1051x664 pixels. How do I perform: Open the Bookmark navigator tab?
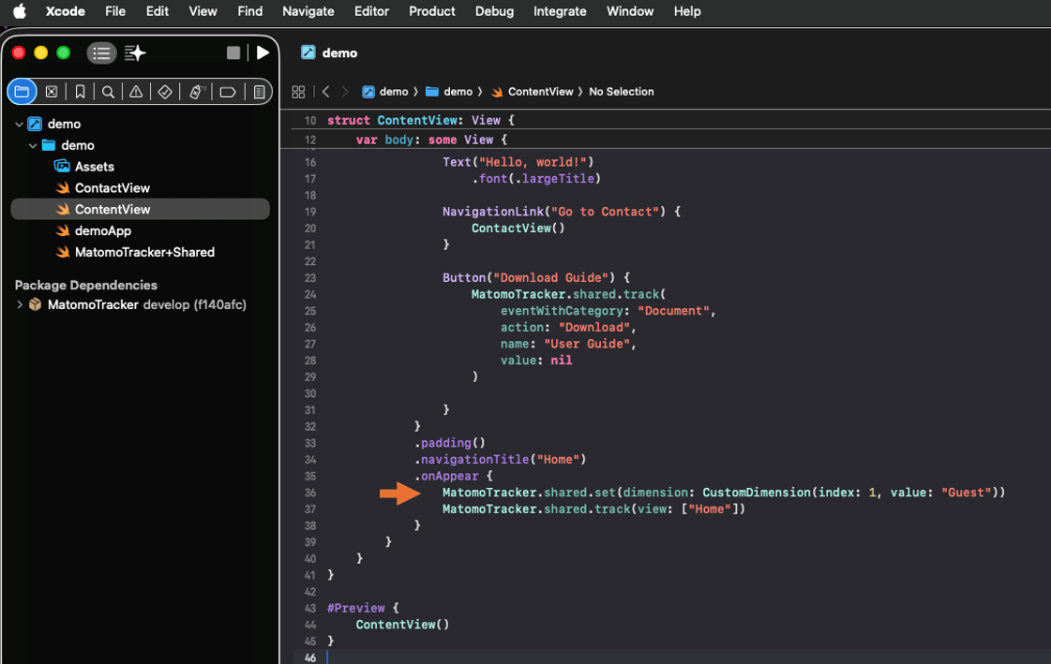pyautogui.click(x=80, y=92)
